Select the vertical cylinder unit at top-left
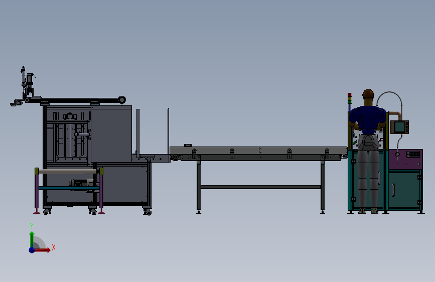This screenshot has width=435, height=282. click(x=23, y=75)
